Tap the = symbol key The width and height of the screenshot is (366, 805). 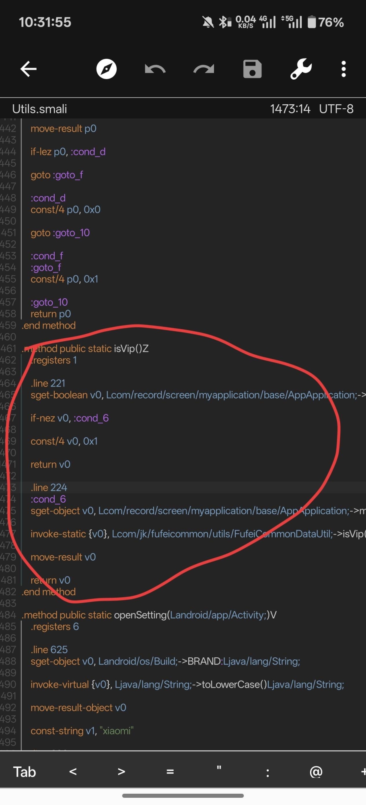pos(170,772)
